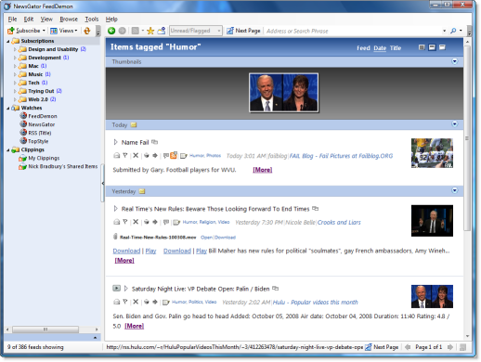Delete the Name Fail item
This screenshot has width=481, height=362.
pyautogui.click(x=136, y=155)
